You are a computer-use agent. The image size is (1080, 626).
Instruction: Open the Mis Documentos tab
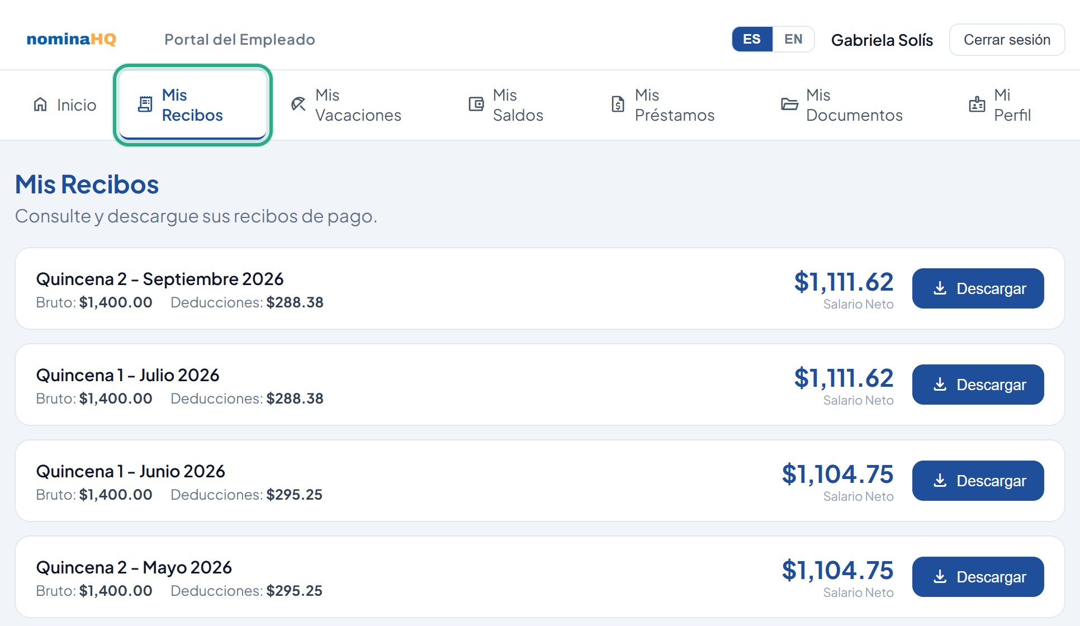click(x=842, y=105)
